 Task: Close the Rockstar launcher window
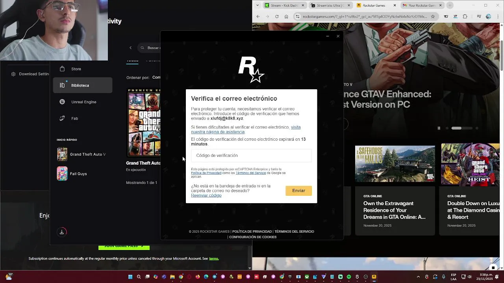[338, 36]
